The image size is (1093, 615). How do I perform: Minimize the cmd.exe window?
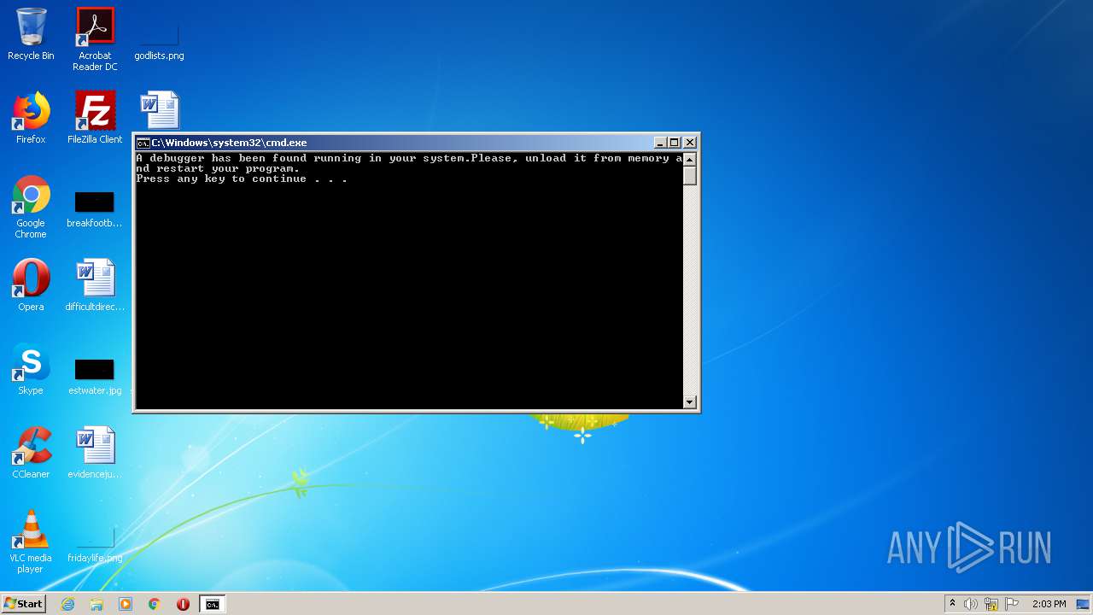(x=660, y=143)
